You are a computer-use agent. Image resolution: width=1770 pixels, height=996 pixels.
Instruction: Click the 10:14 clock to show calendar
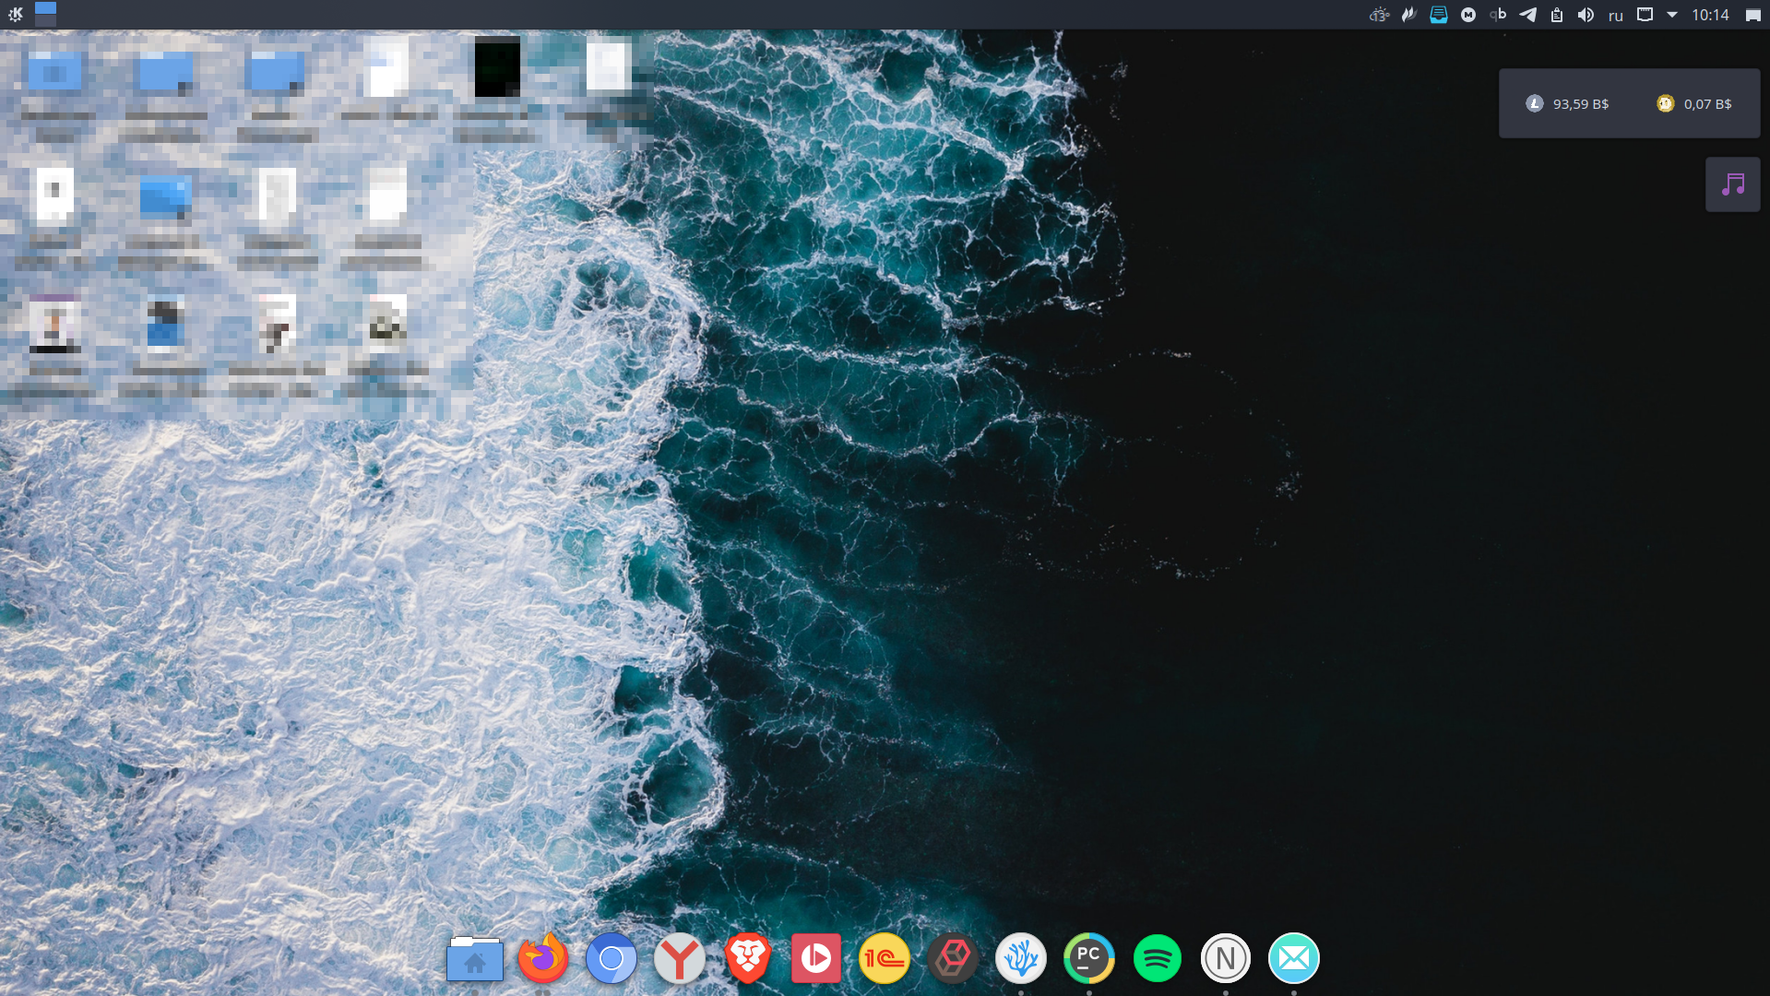click(1709, 15)
